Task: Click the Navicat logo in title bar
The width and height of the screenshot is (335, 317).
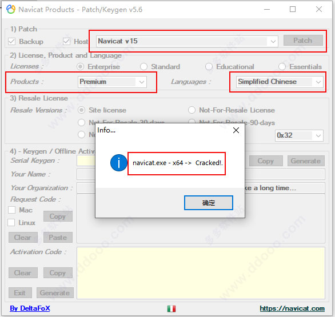Action: coord(11,9)
